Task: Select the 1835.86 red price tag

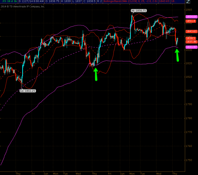Action: (x=192, y=42)
